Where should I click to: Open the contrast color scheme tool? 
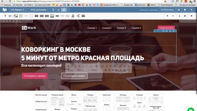185,16
